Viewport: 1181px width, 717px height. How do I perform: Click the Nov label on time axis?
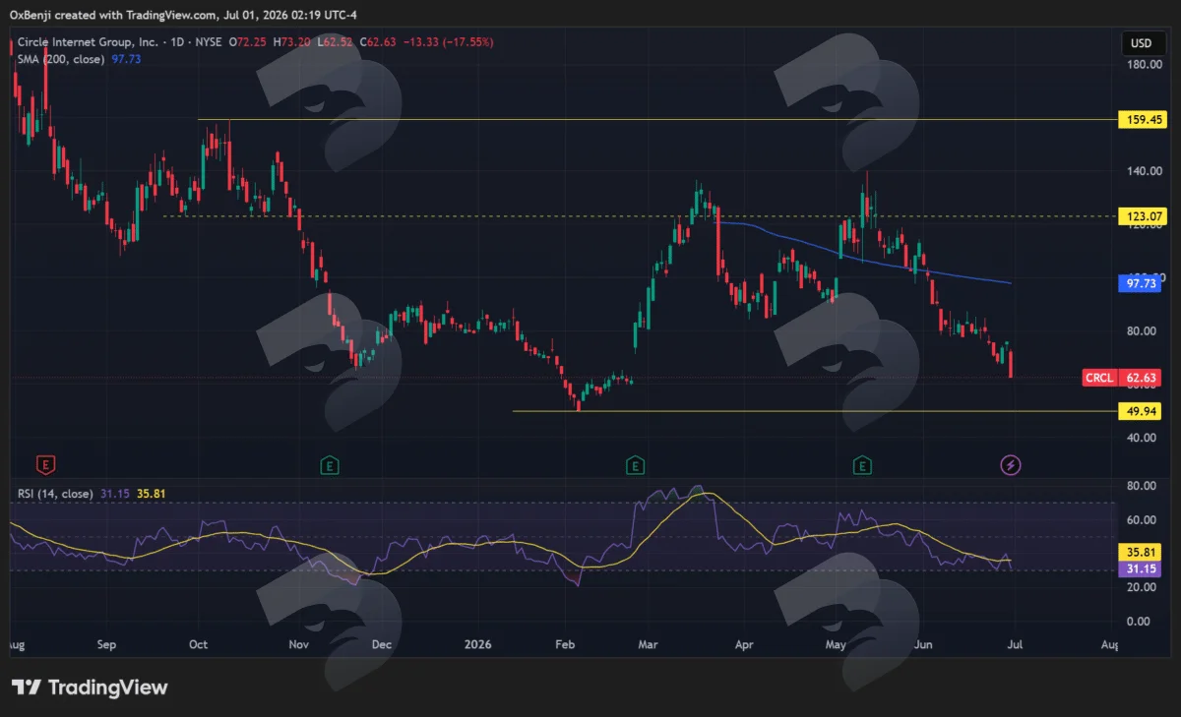tap(299, 645)
